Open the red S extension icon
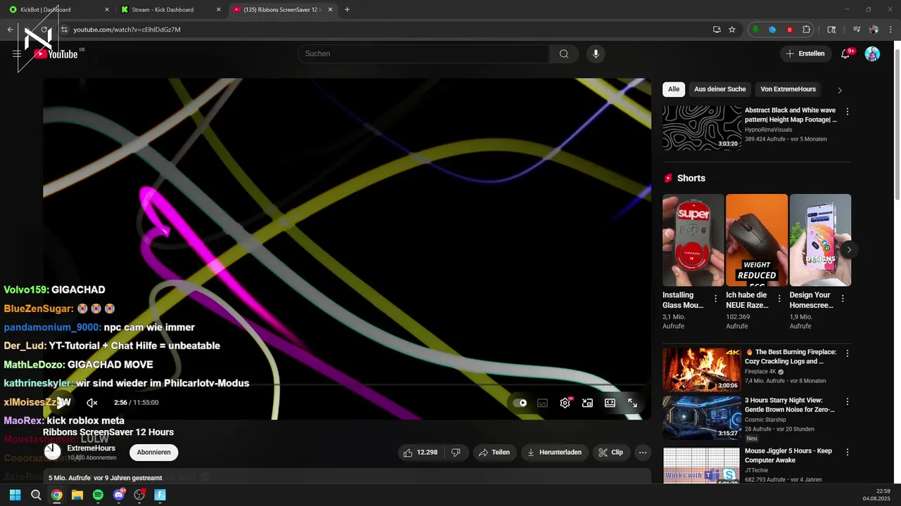901x506 pixels. [789, 30]
